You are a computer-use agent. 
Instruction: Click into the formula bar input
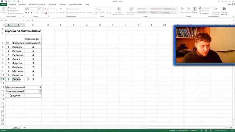[132, 20]
